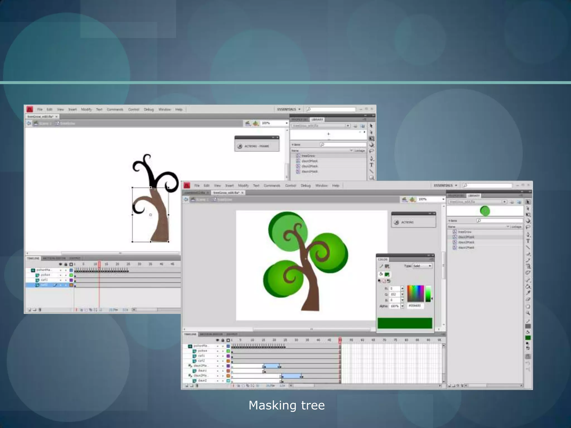
Task: Select the curl2 layer in back timeline
Action: tap(44, 285)
